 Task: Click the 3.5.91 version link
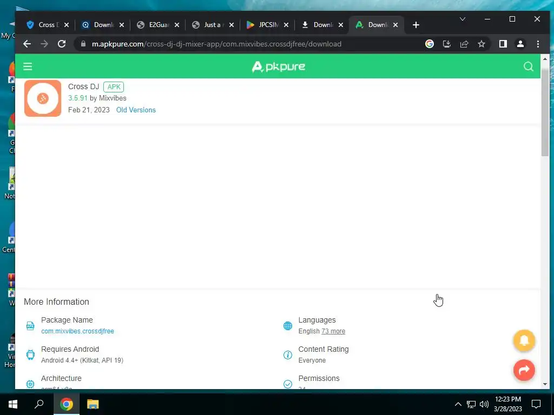coord(78,98)
